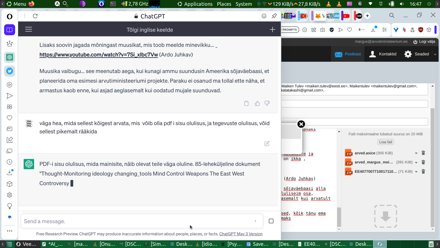This screenshot has height=248, width=440.
Task: Open the ChatGPT May 3 Version link
Action: (x=241, y=234)
